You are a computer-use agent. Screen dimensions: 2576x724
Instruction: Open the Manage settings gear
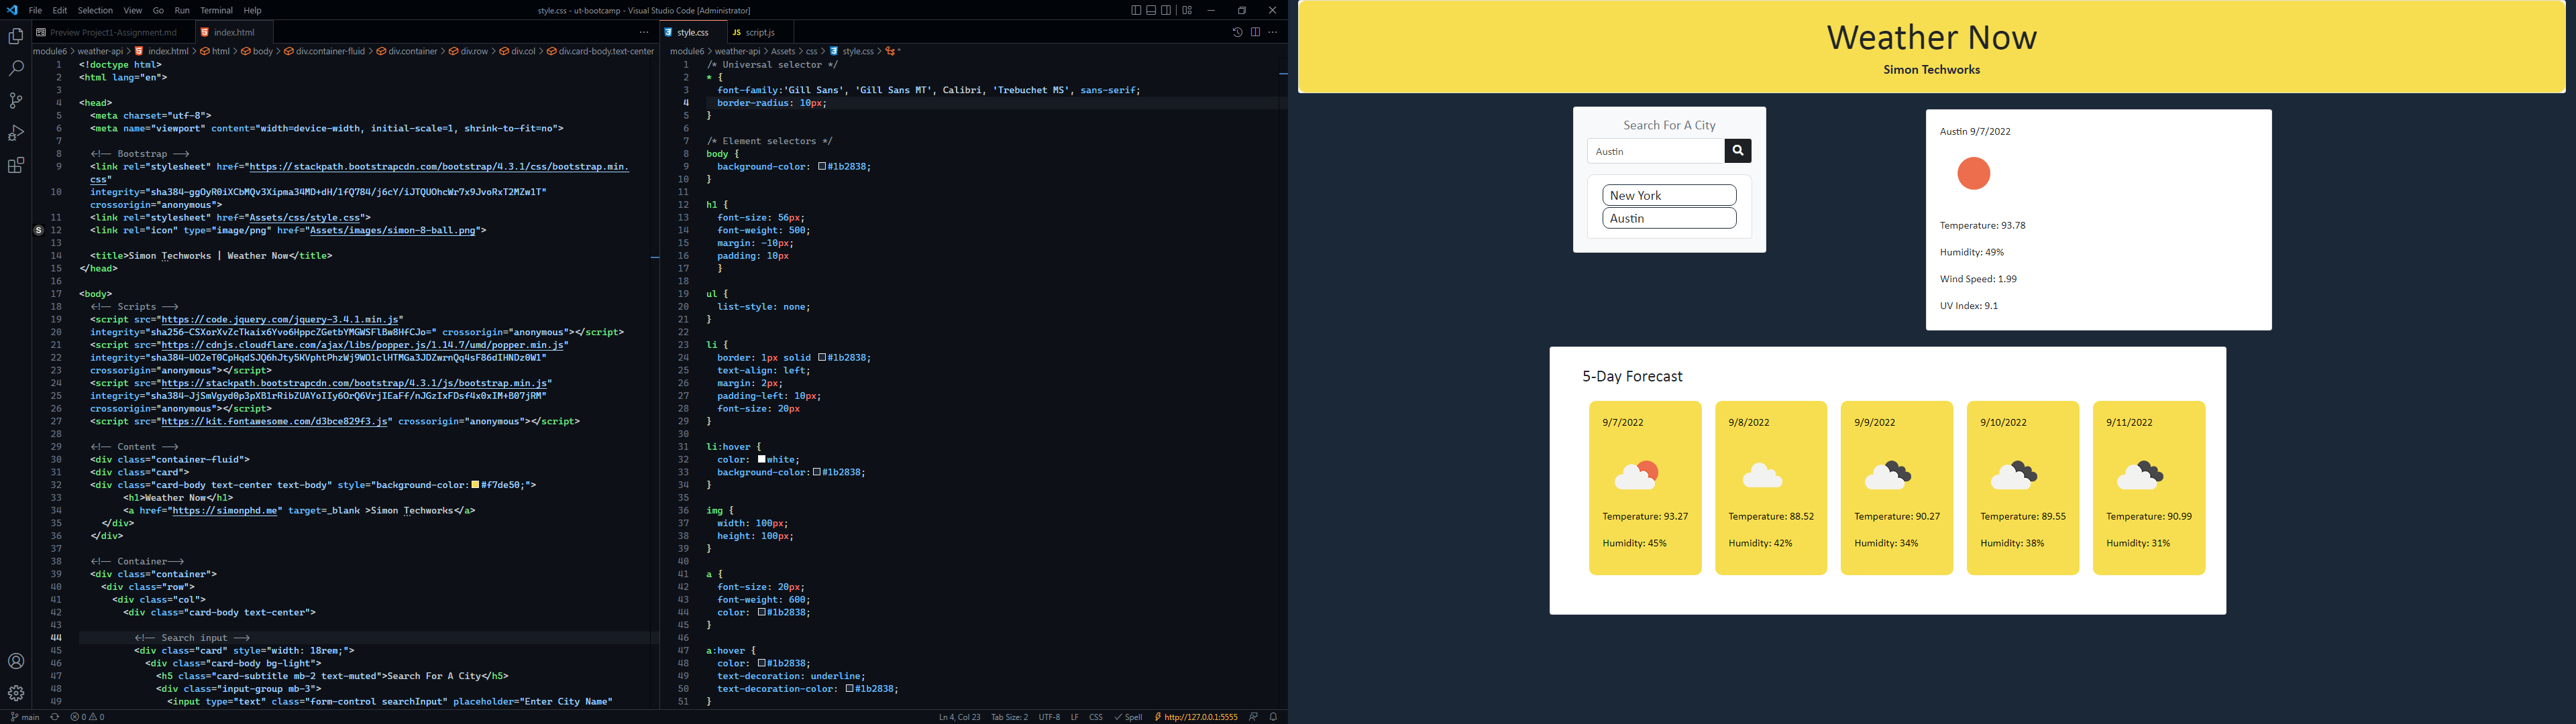pyautogui.click(x=15, y=692)
